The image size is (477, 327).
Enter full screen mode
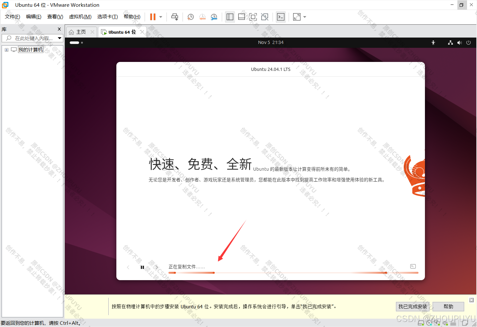coord(253,17)
